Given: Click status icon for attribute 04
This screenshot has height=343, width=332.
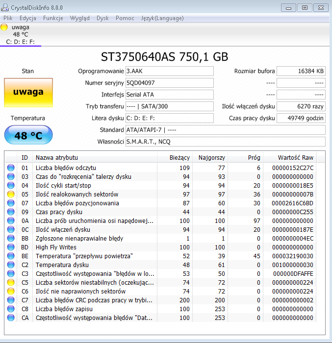Looking at the screenshot, I should point(11,186).
